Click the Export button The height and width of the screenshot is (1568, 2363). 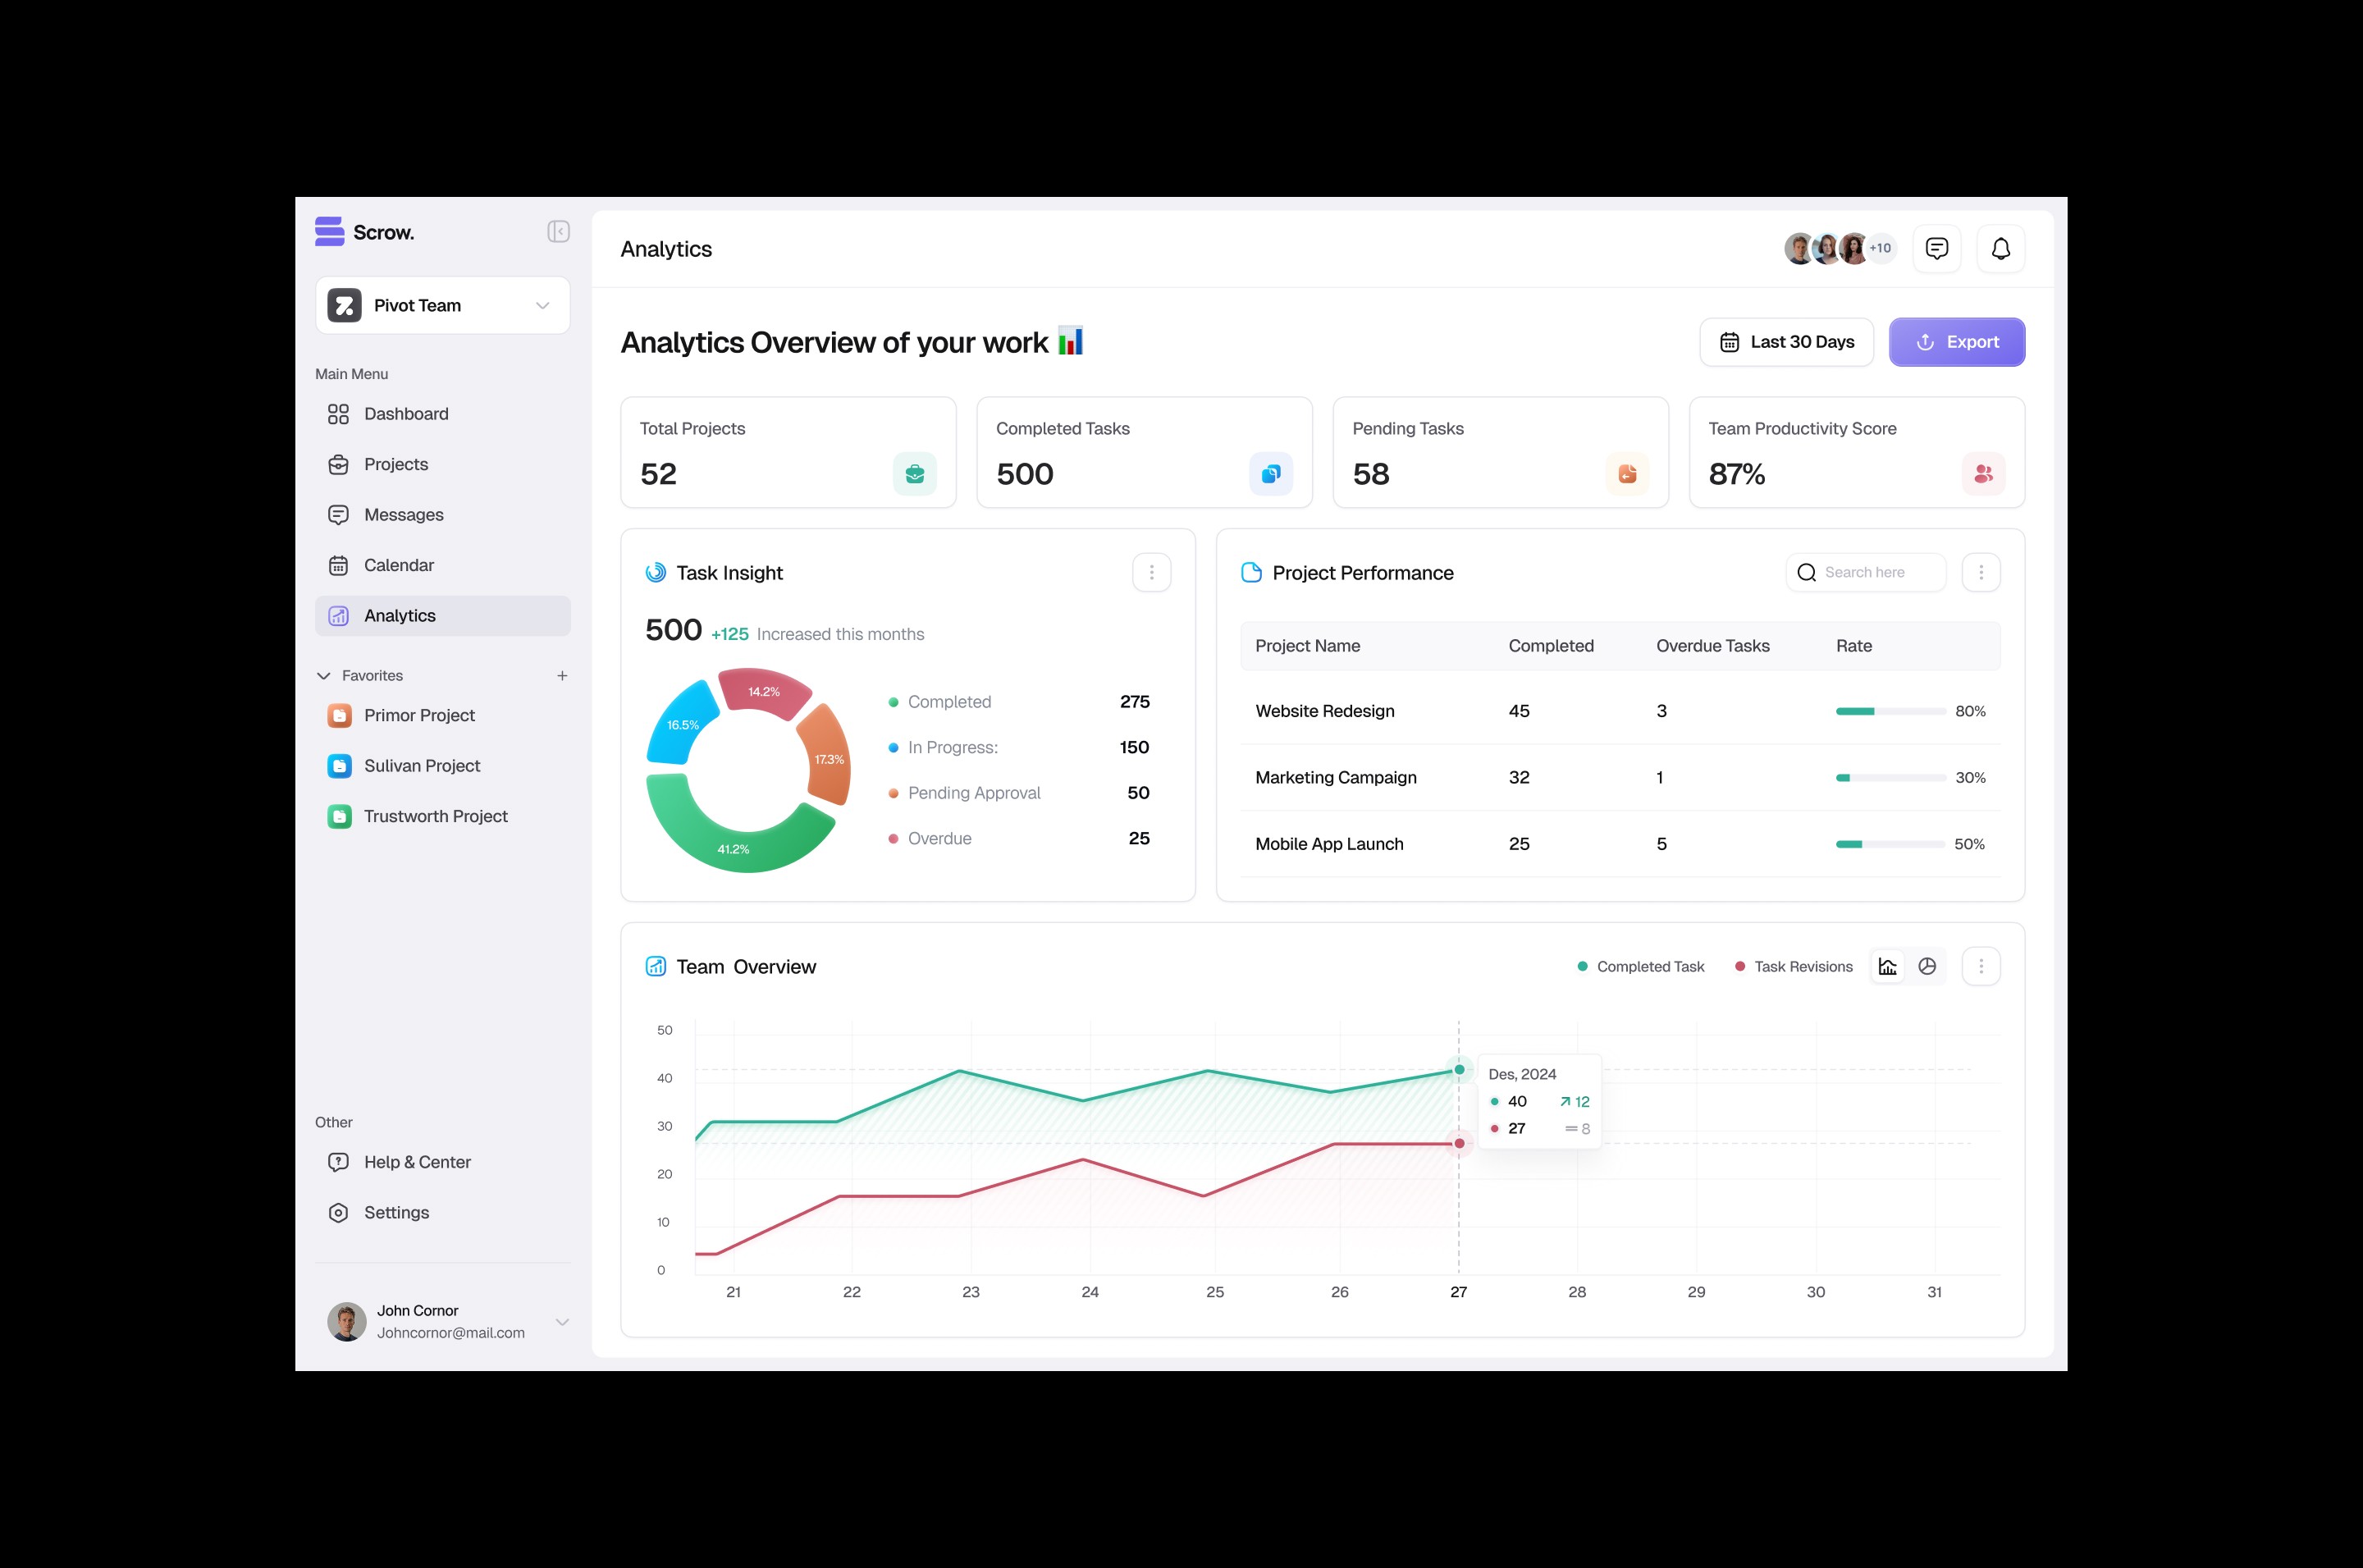(1956, 342)
